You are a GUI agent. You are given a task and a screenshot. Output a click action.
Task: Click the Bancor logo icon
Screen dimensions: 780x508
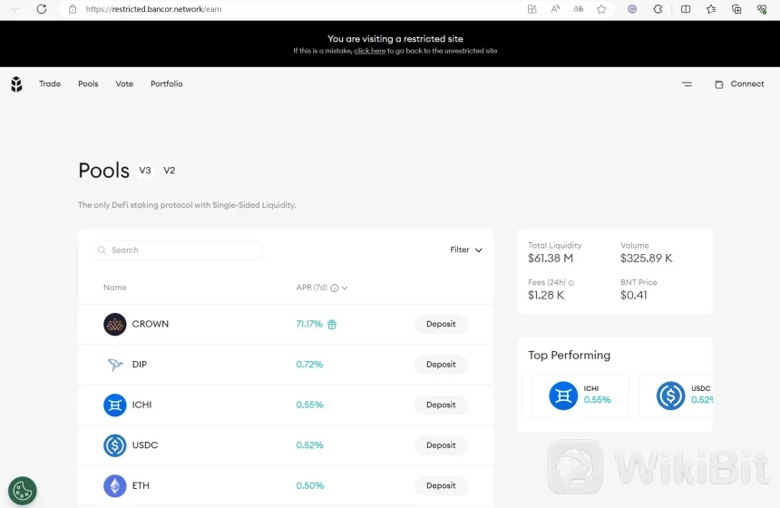(16, 84)
